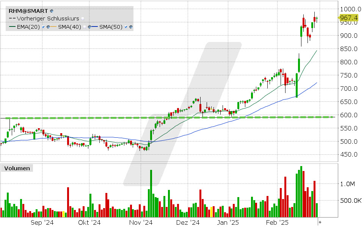
Task: Click the SMA(40) legend label
Action: (70, 27)
